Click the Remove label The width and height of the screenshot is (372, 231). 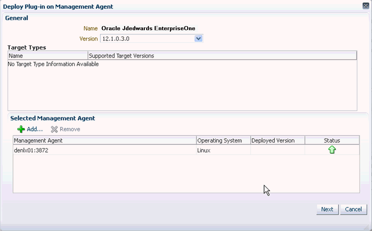click(70, 129)
